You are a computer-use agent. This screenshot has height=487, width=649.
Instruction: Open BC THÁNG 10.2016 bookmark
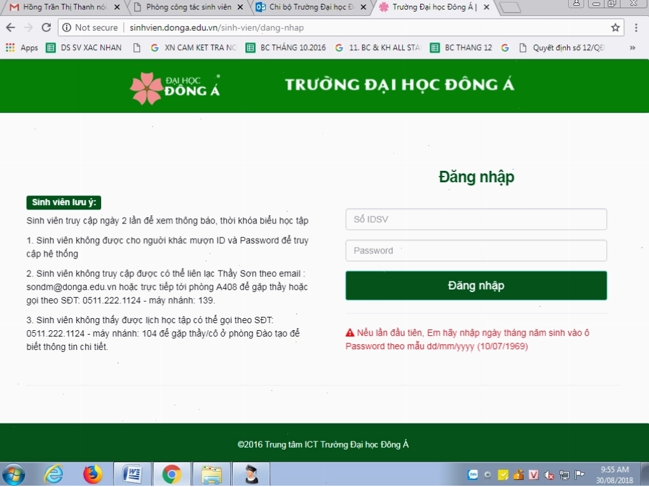tap(285, 48)
